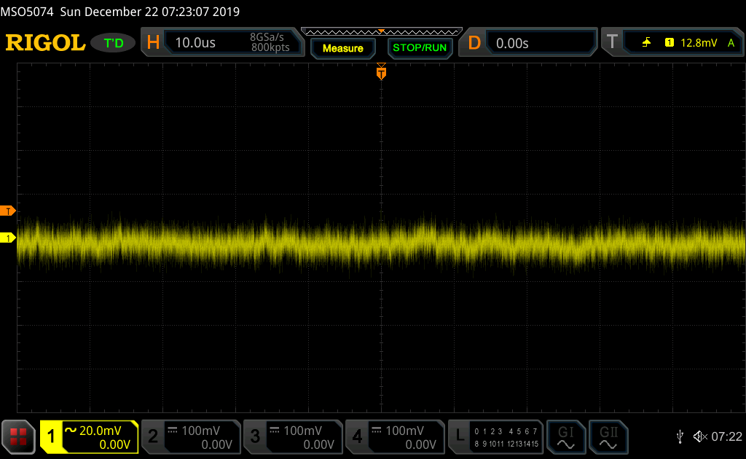Click the USB connection status icon

click(x=680, y=436)
